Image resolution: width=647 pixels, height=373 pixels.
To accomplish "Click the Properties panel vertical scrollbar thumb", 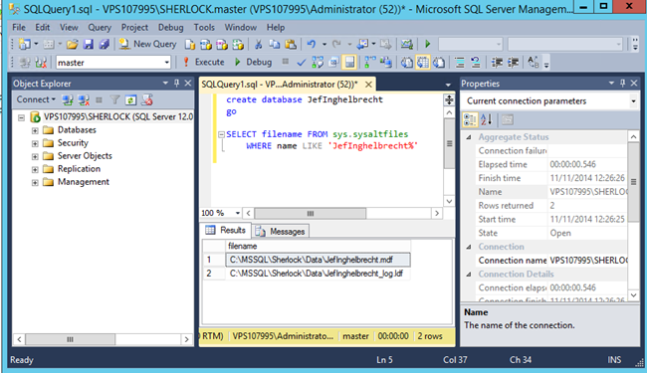I will coord(633,182).
